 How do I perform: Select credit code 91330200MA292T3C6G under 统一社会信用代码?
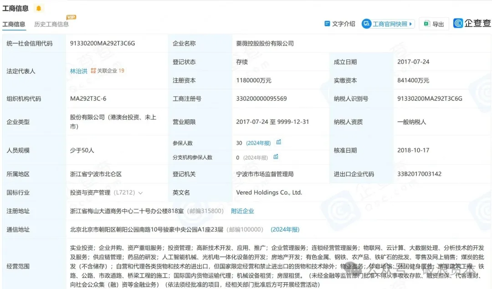click(x=102, y=43)
